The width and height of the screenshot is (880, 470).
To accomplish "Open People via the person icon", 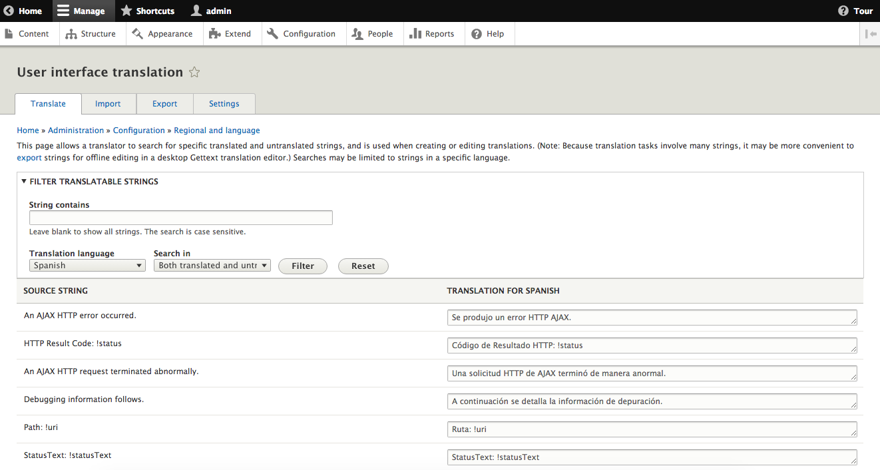I will point(357,34).
